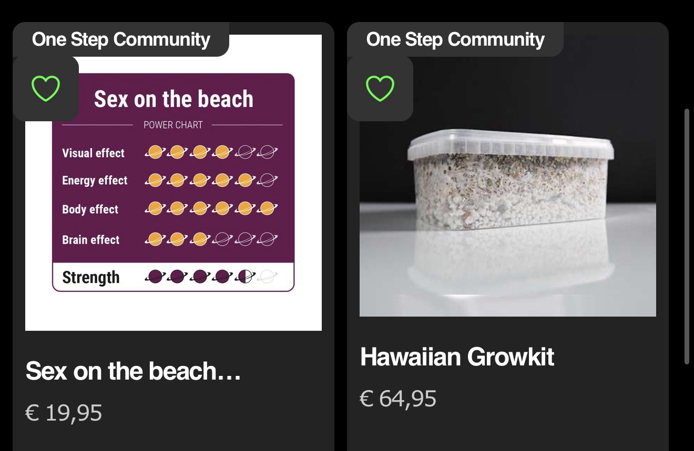The image size is (694, 451).
Task: Click the POWER CHART subtitle text
Action: click(x=173, y=125)
